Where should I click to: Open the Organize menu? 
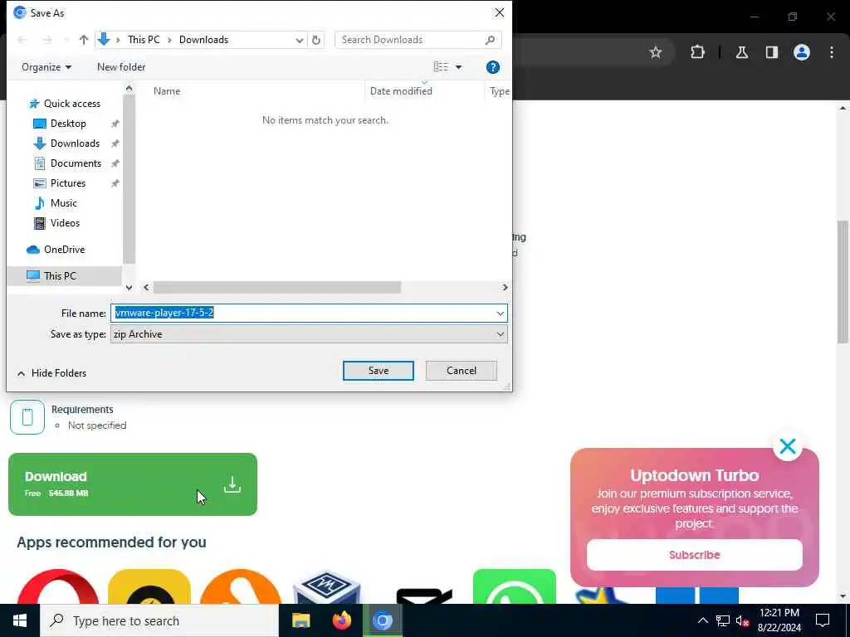(46, 67)
